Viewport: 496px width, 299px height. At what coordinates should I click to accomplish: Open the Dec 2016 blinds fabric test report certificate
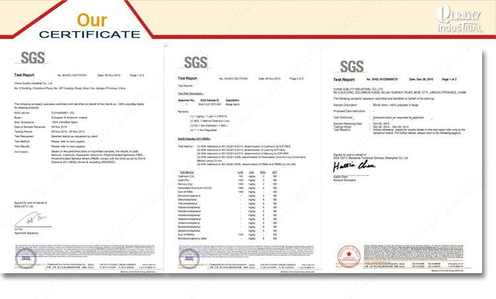click(x=401, y=161)
